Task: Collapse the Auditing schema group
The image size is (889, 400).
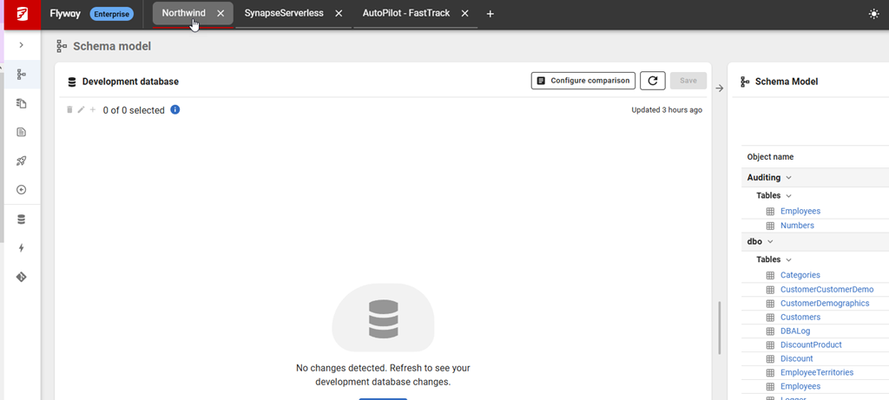Action: coord(788,178)
